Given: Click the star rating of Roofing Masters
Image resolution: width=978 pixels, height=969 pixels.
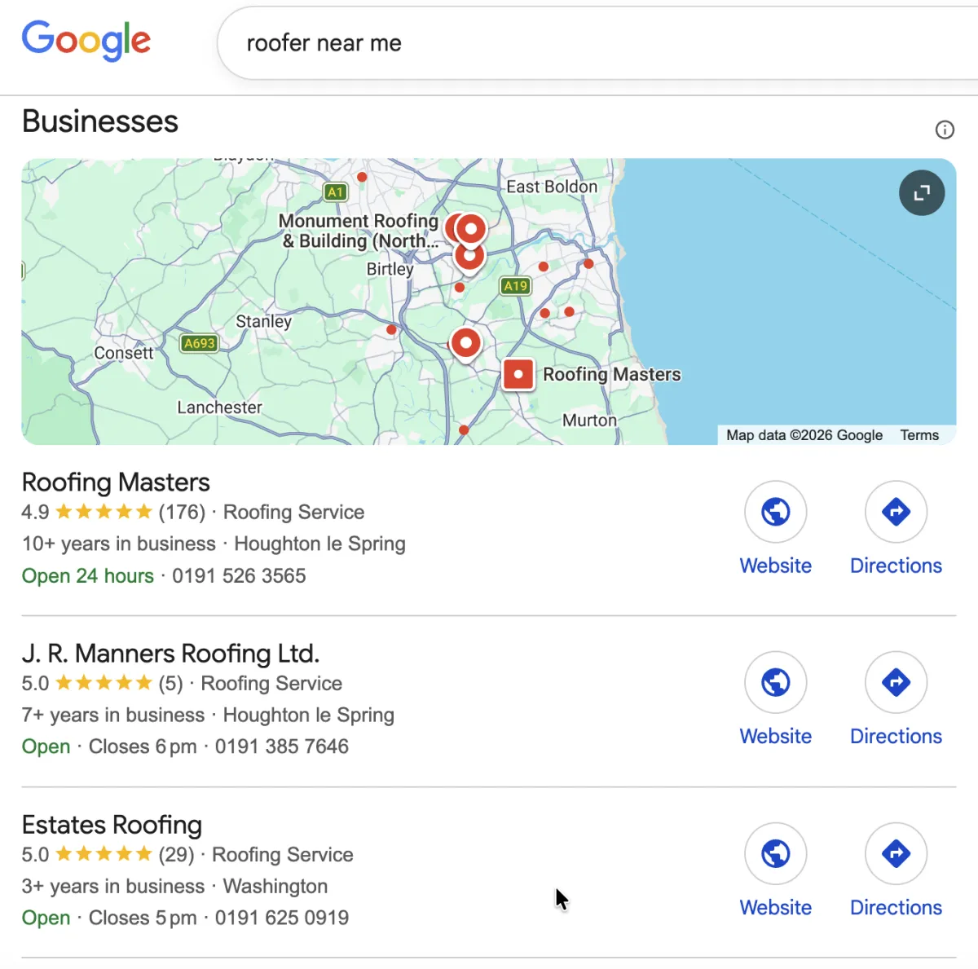Looking at the screenshot, I should tap(103, 512).
